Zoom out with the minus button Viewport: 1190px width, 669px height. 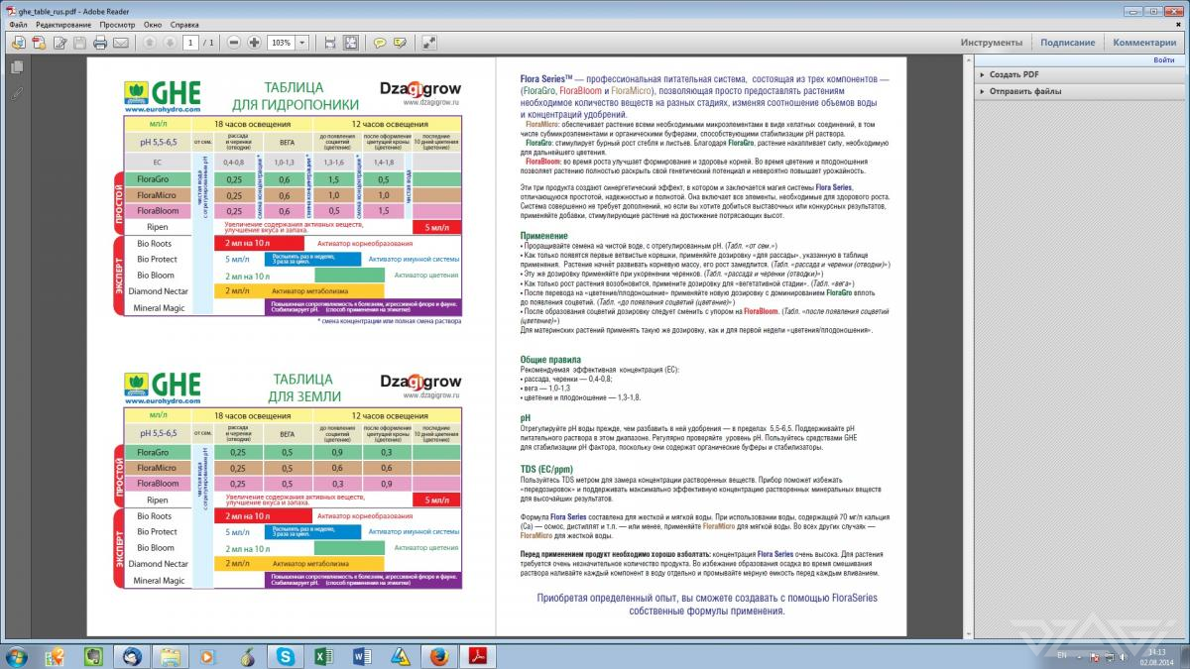coord(234,43)
